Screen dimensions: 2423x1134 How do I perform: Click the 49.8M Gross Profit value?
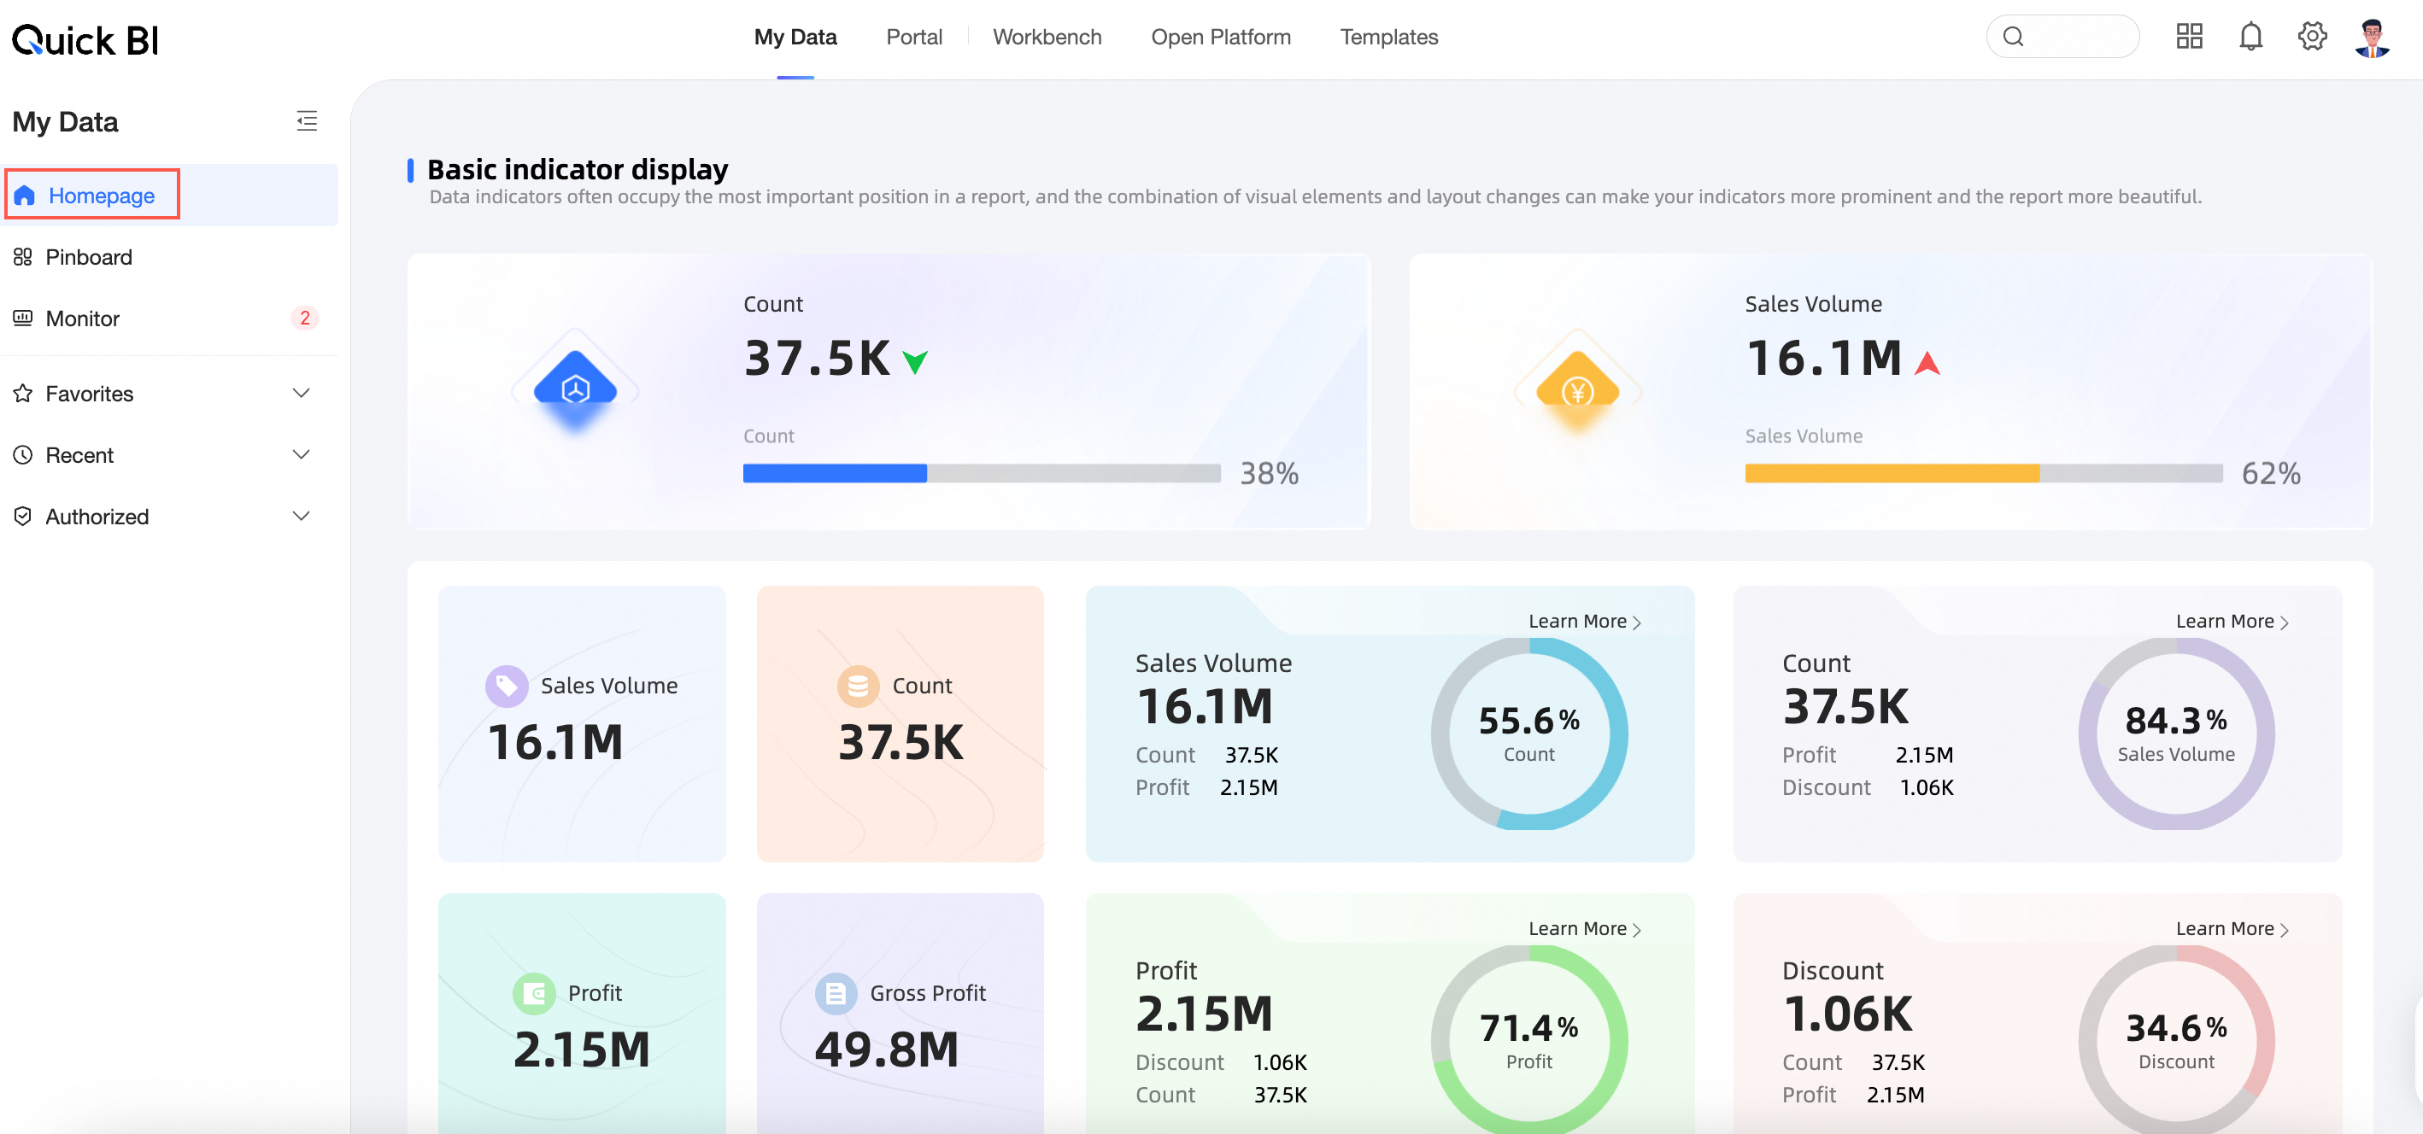[x=886, y=1049]
